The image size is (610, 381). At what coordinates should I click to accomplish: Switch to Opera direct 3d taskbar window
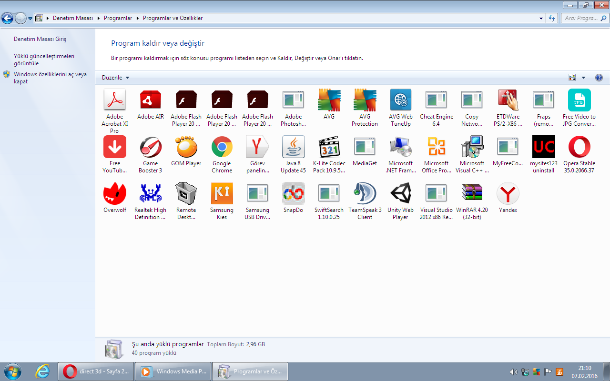tap(95, 371)
